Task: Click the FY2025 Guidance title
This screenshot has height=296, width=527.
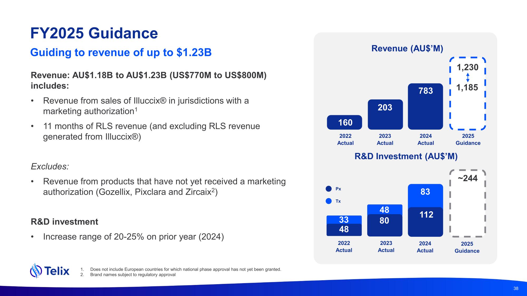Action: point(94,33)
